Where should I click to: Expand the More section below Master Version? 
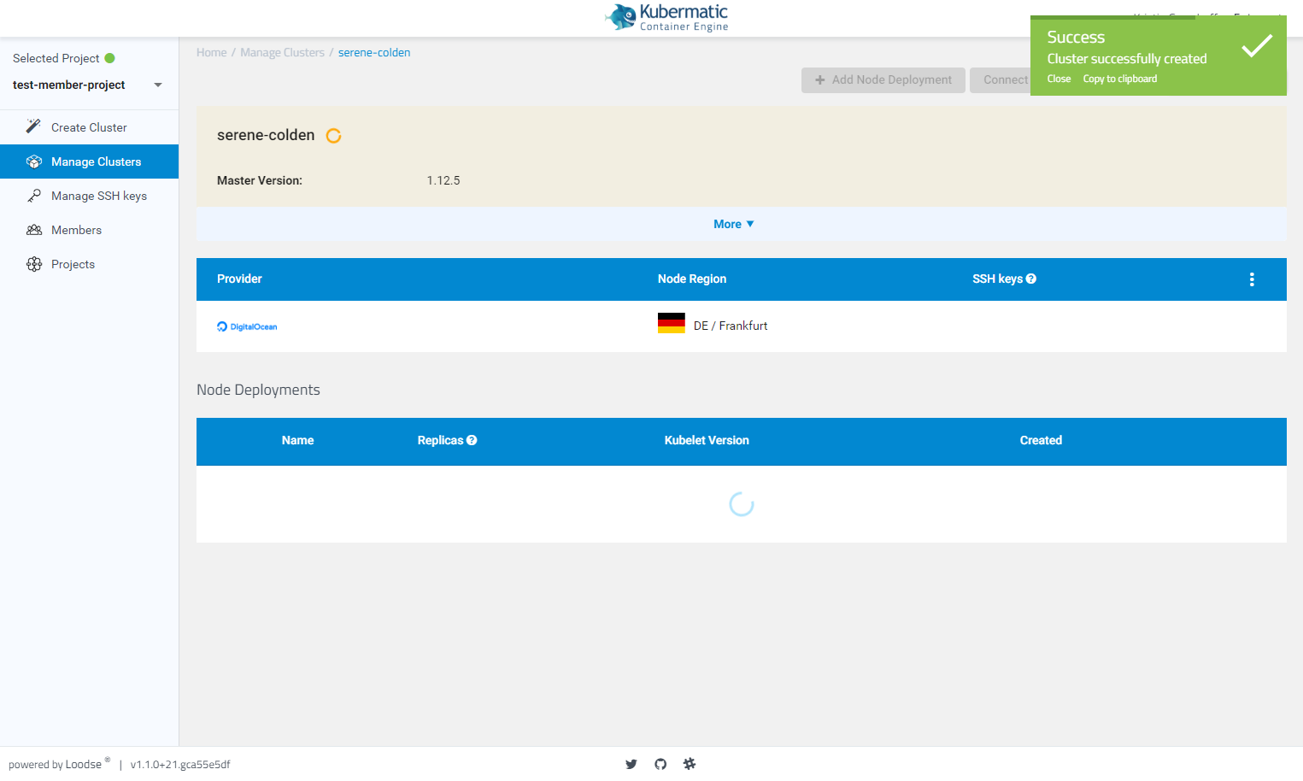pyautogui.click(x=733, y=223)
